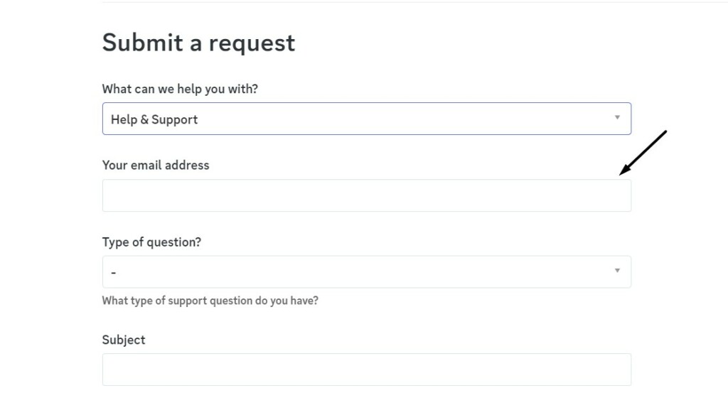Click the dash placeholder in question type selector
Screen dimensions: 728x410
114,273
